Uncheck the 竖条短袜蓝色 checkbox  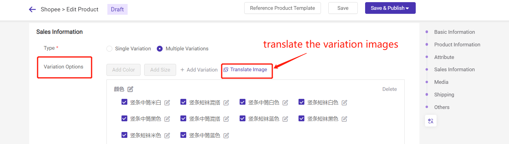(242, 118)
